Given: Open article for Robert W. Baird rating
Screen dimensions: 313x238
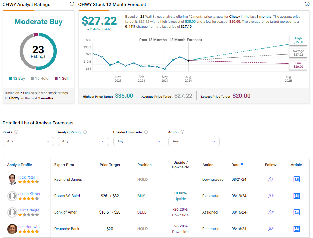Looking at the screenshot, I should click(296, 196).
